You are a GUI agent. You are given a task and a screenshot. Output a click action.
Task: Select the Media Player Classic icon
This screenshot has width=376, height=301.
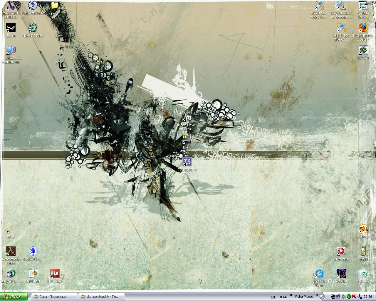point(187,118)
